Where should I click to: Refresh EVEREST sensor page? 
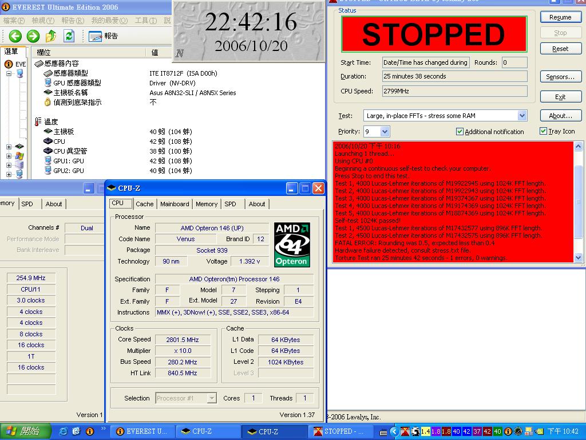69,36
